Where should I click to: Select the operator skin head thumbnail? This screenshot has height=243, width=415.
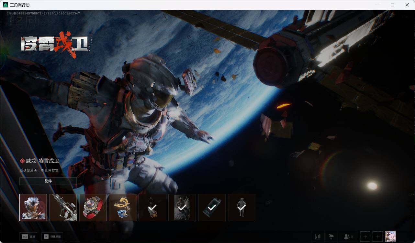click(33, 207)
